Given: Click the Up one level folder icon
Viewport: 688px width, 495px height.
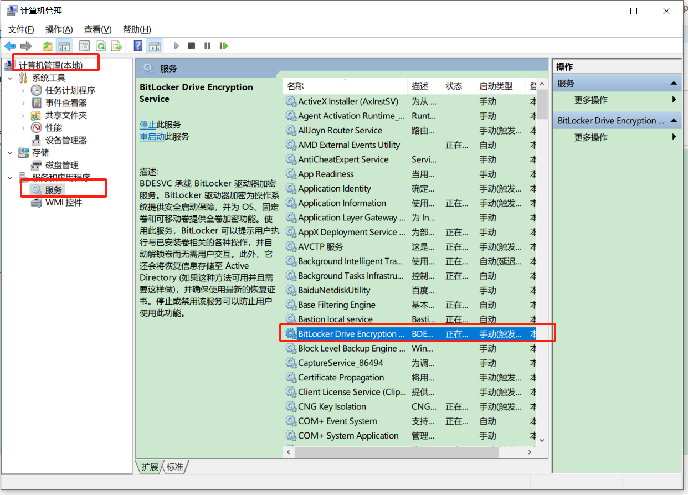Looking at the screenshot, I should click(x=48, y=46).
